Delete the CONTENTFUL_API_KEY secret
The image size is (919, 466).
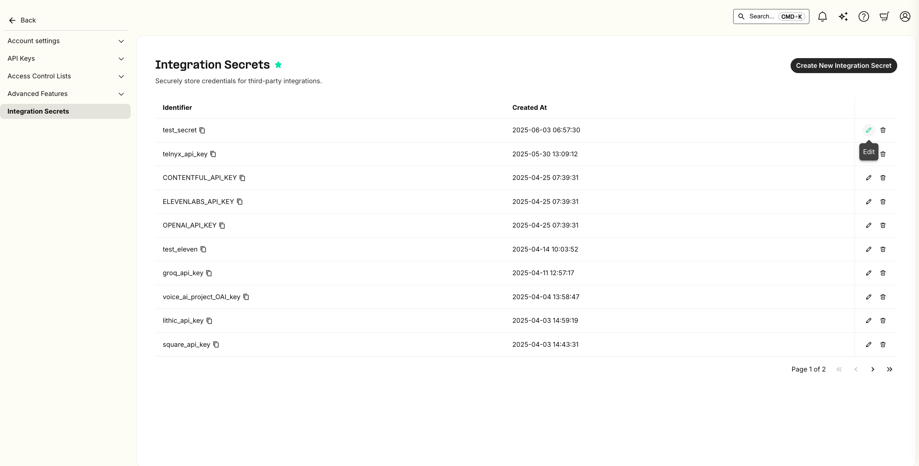[x=883, y=178]
